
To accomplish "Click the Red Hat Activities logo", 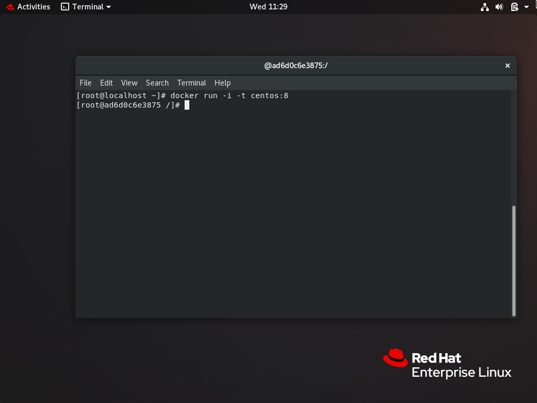I will coord(11,7).
